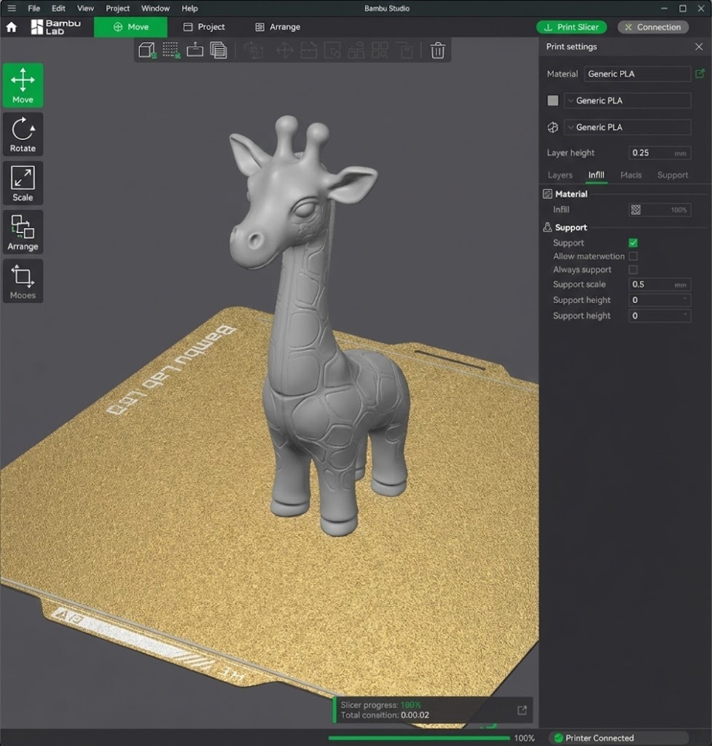Open the slicer progress popout icon
The width and height of the screenshot is (712, 746).
click(x=522, y=710)
